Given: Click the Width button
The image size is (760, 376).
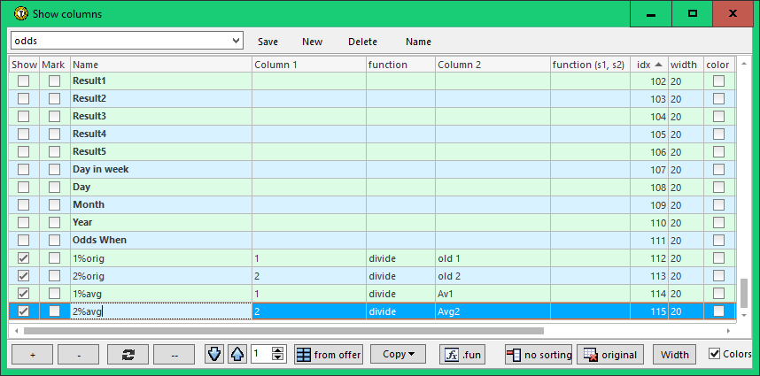Looking at the screenshot, I should pyautogui.click(x=675, y=354).
